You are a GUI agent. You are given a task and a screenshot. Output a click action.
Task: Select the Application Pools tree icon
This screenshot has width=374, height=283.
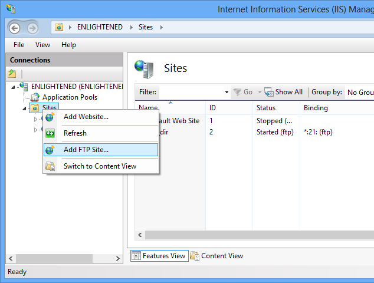pos(35,97)
